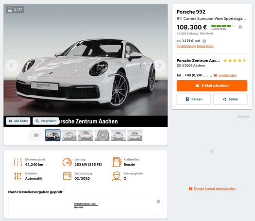Click Nach Herstellervorgaben geprüft heading
The height and width of the screenshot is (221, 255).
click(x=35, y=192)
